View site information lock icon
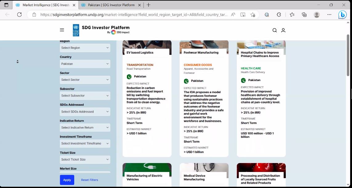Viewport: 352px width, 188px height. click(x=34, y=14)
